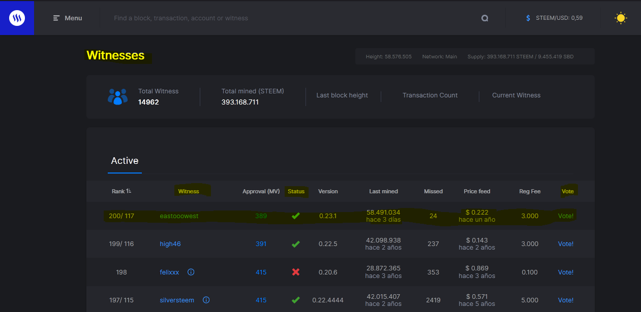The width and height of the screenshot is (641, 312).
Task: Open the Menu hamburger icon
Action: coord(56,18)
